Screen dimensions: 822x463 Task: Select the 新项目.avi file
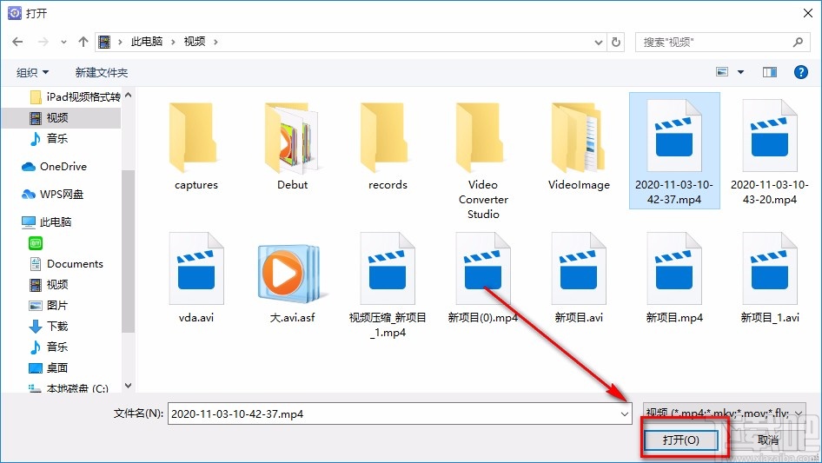[579, 279]
